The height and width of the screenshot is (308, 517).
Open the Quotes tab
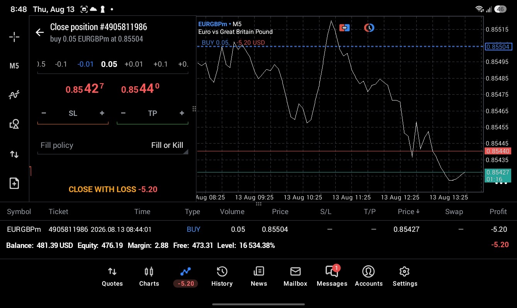[x=112, y=277]
